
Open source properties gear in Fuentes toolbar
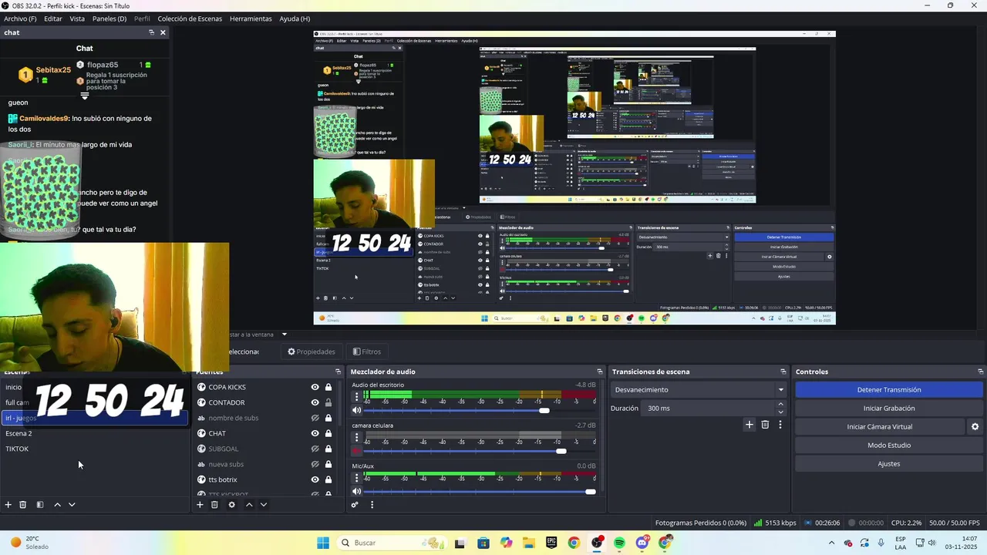pos(231,505)
